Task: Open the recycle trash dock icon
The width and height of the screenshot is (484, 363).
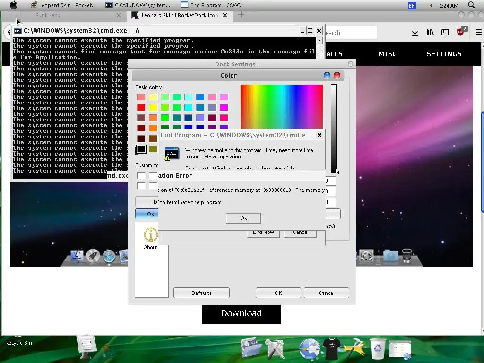Action: (x=378, y=349)
